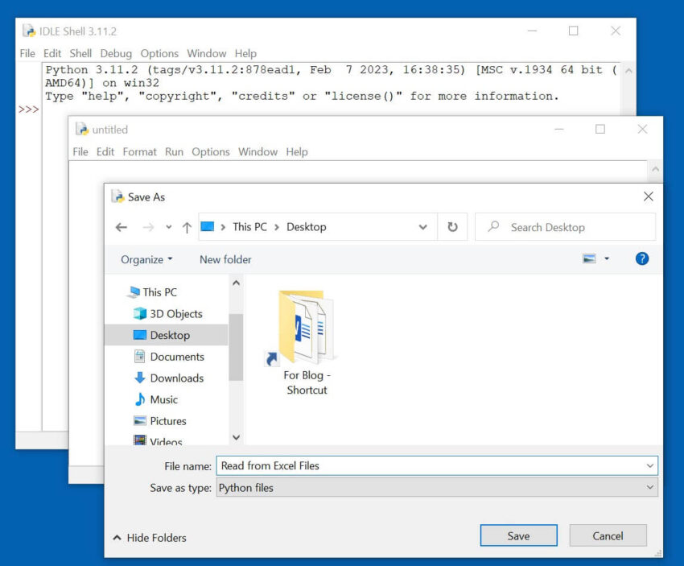Open the Format menu in untitled editor

pos(139,151)
